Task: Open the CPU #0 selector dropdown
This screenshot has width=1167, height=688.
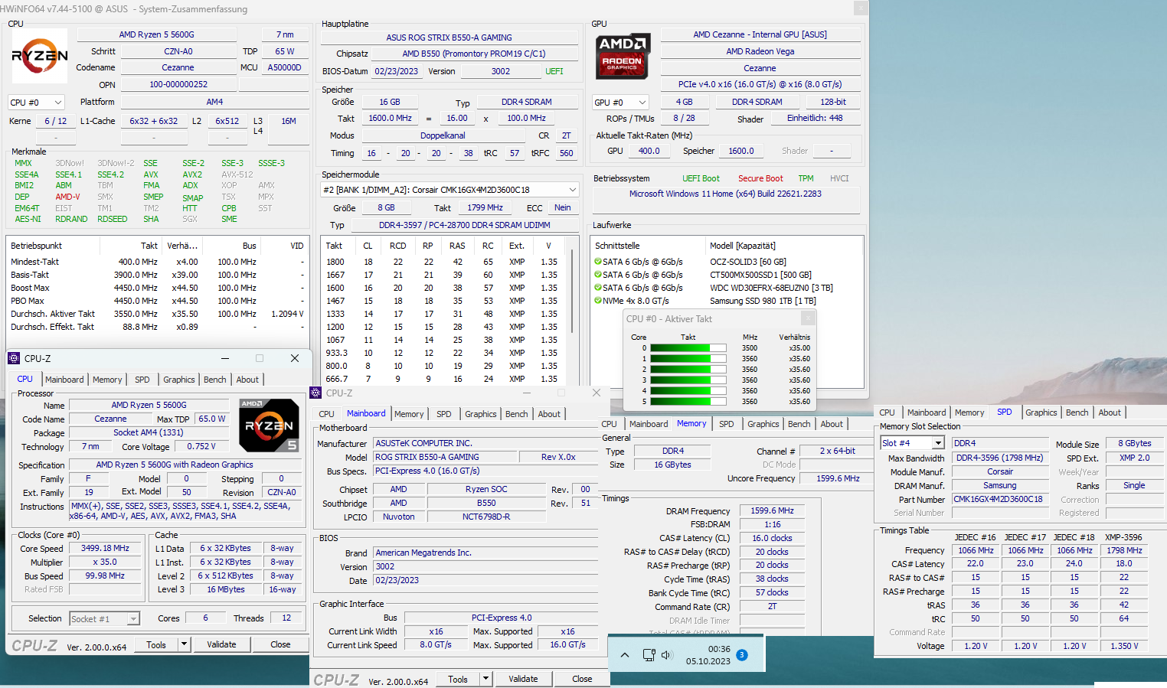Action: [36, 102]
